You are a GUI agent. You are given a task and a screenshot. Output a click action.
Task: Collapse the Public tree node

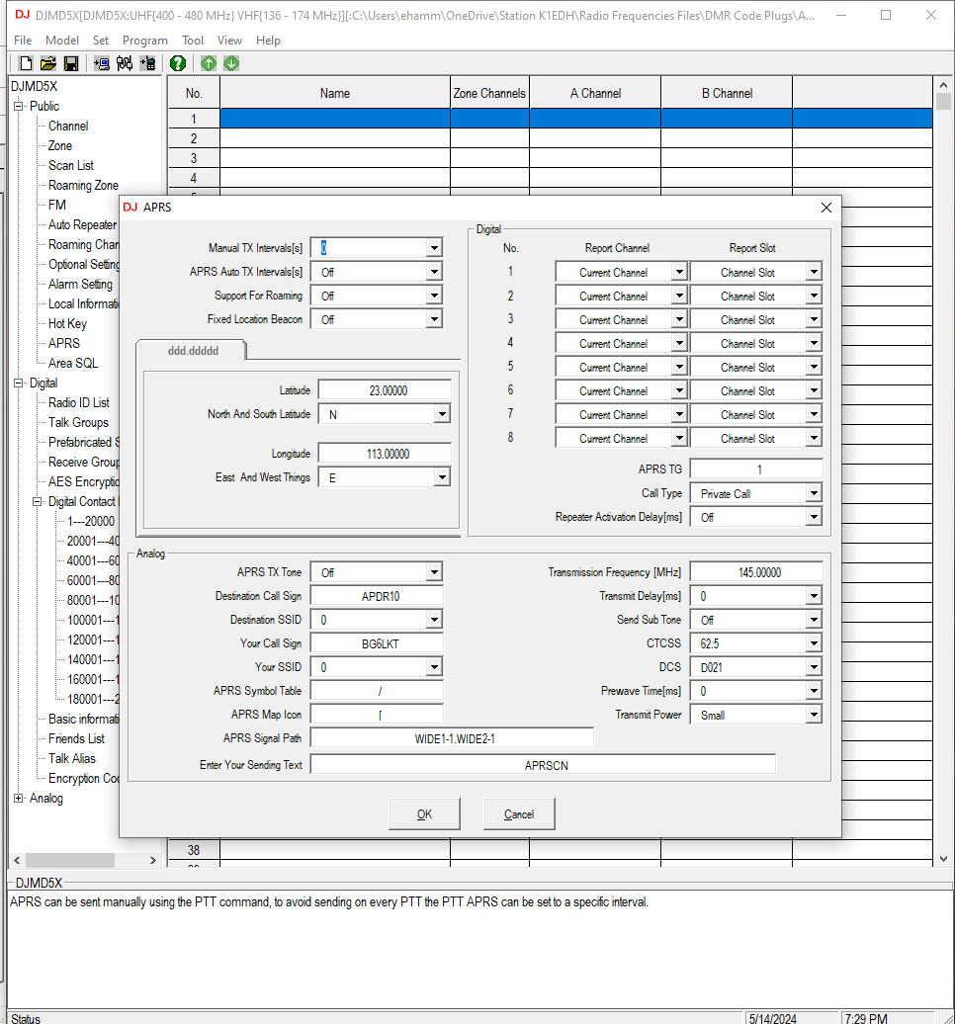19,107
